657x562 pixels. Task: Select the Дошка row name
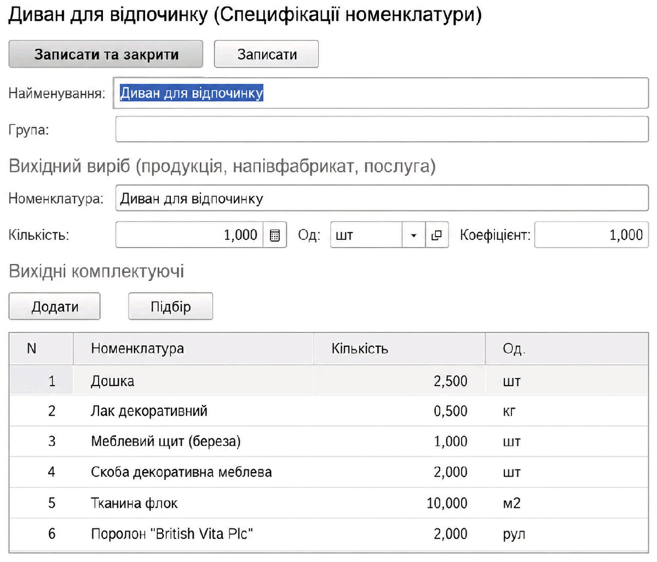pyautogui.click(x=112, y=381)
